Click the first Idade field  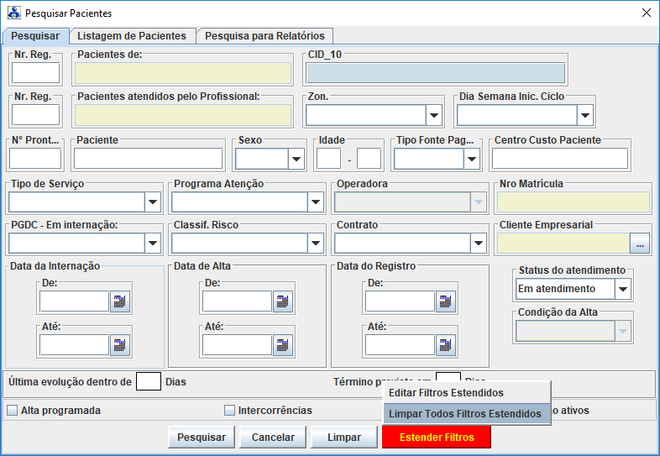click(328, 159)
